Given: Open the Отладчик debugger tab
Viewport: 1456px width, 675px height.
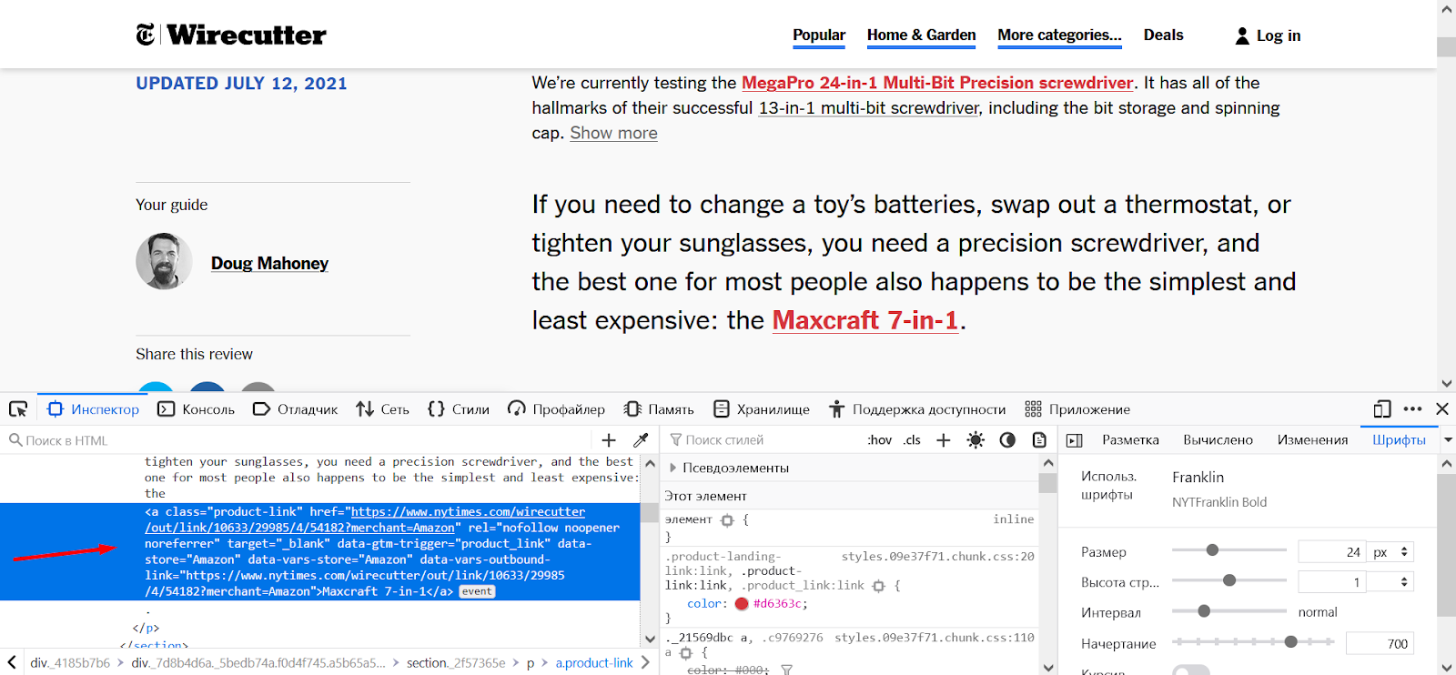Looking at the screenshot, I should 296,409.
